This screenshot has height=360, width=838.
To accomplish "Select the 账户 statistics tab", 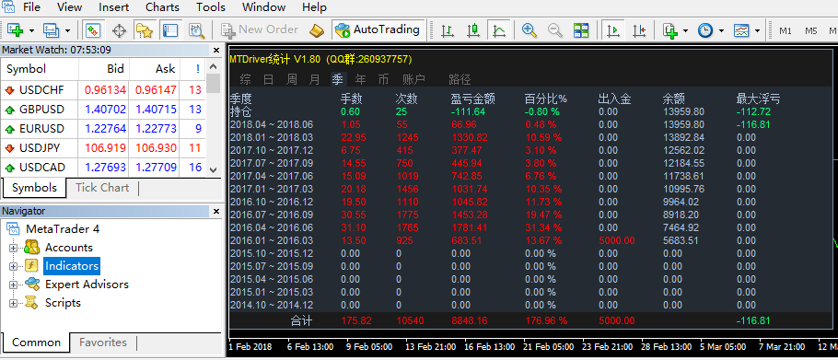I will pos(413,79).
